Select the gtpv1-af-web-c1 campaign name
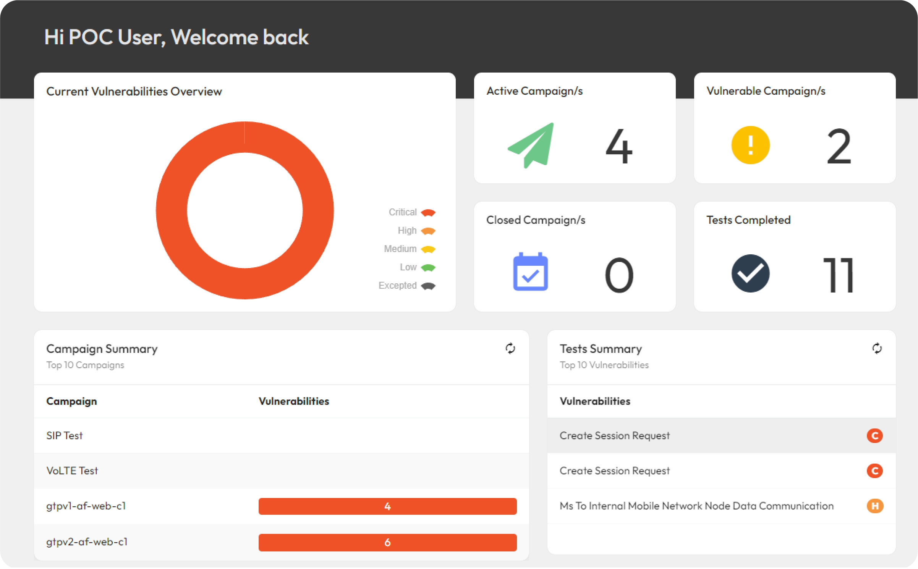Viewport: 918px width, 569px height. (86, 506)
